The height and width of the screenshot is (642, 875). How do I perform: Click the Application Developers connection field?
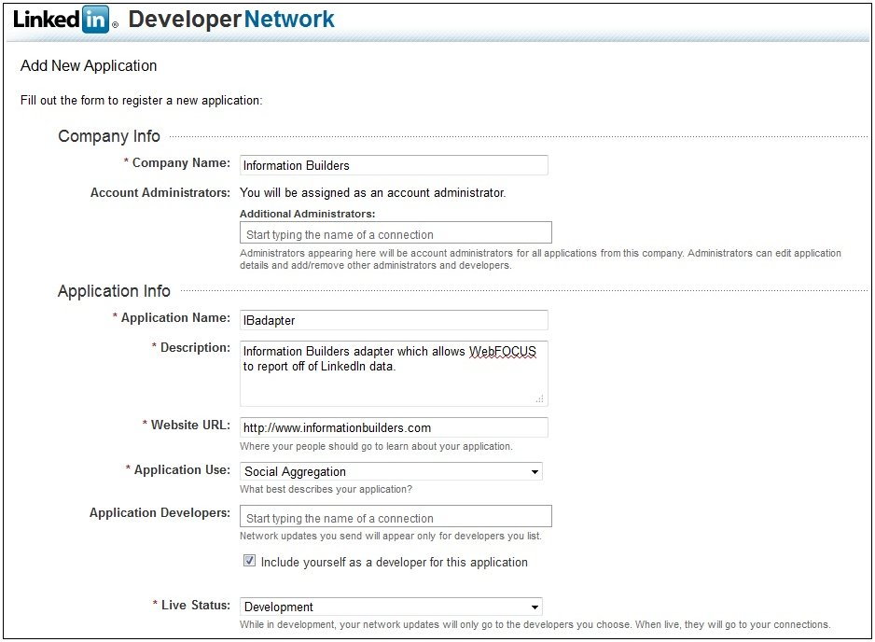396,516
